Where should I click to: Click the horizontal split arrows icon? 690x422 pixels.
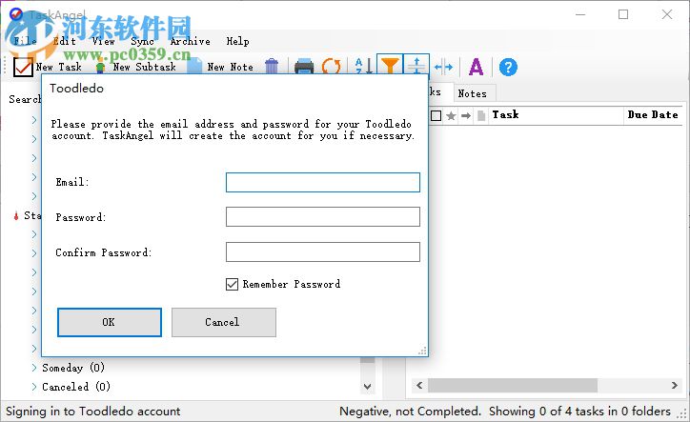[x=443, y=67]
